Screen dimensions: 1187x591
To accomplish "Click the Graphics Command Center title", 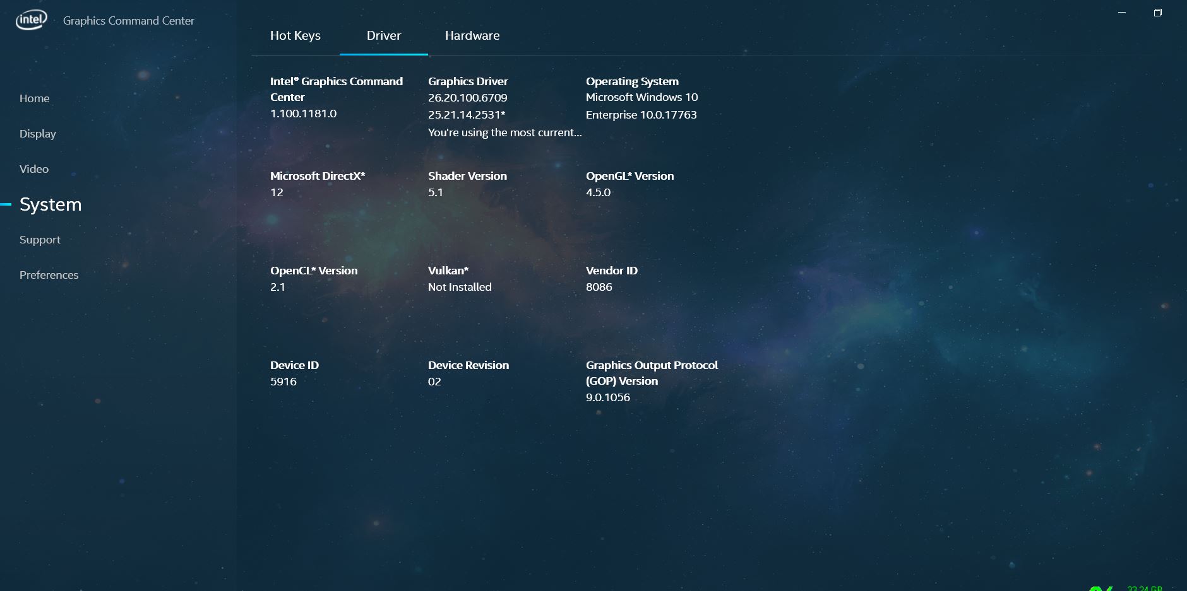I will pos(129,21).
